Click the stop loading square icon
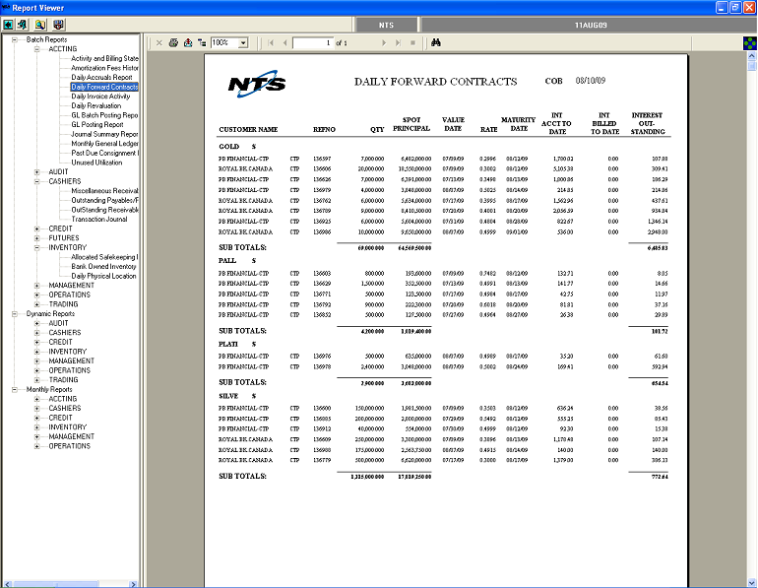 [x=412, y=42]
